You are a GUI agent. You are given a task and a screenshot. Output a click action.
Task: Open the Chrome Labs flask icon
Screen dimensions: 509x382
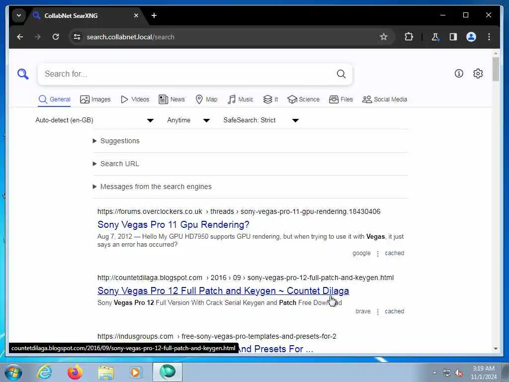point(435,37)
